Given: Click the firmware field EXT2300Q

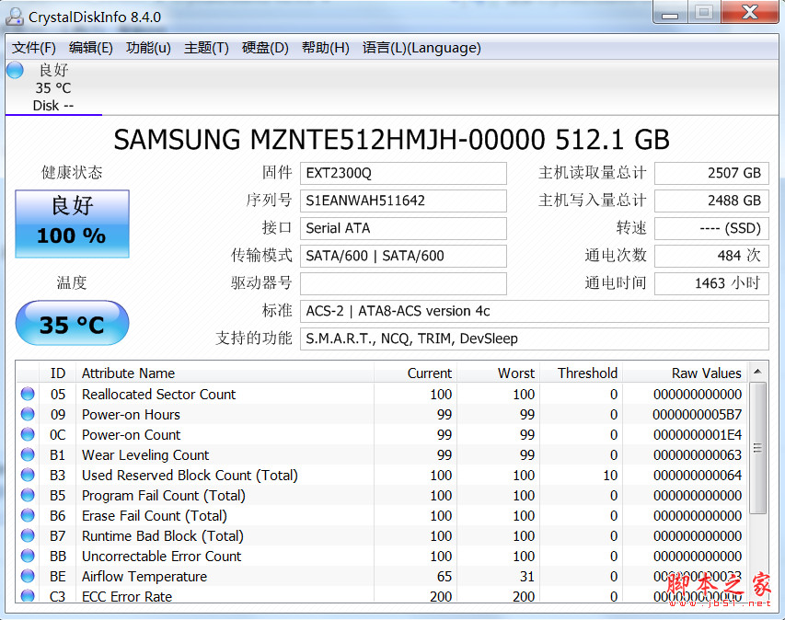Looking at the screenshot, I should tap(403, 173).
